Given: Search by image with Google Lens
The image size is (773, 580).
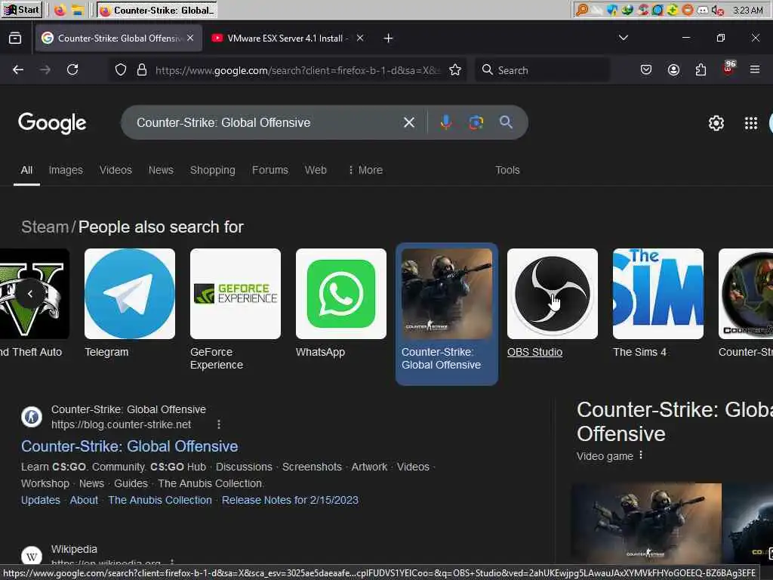Looking at the screenshot, I should (x=476, y=122).
